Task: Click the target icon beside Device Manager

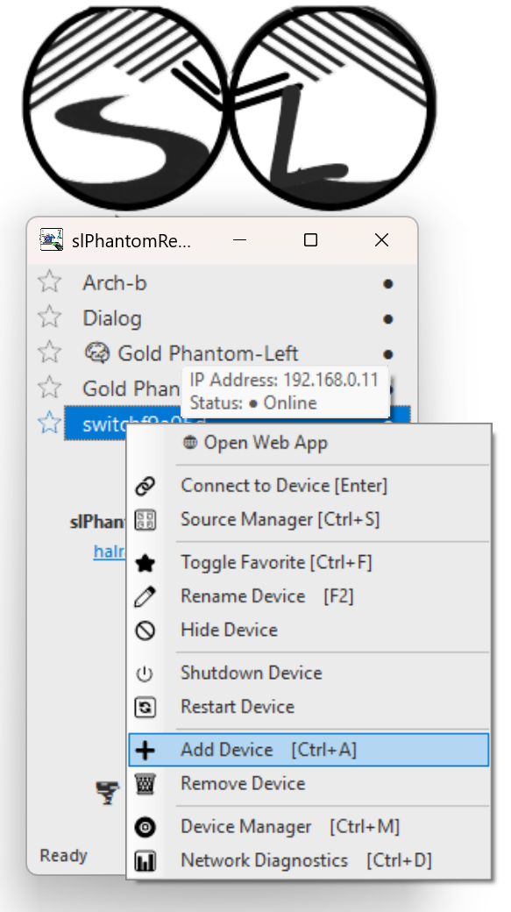Action: [x=146, y=827]
